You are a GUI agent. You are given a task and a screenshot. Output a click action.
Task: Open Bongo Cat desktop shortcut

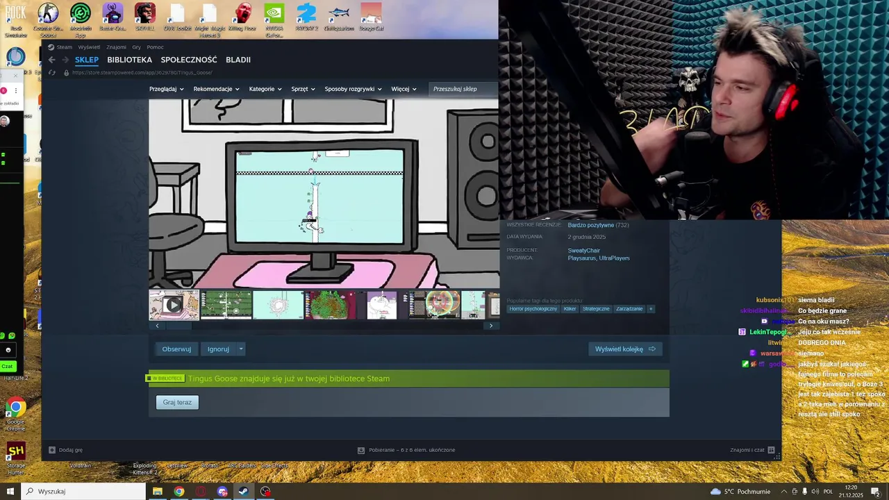[x=371, y=17]
